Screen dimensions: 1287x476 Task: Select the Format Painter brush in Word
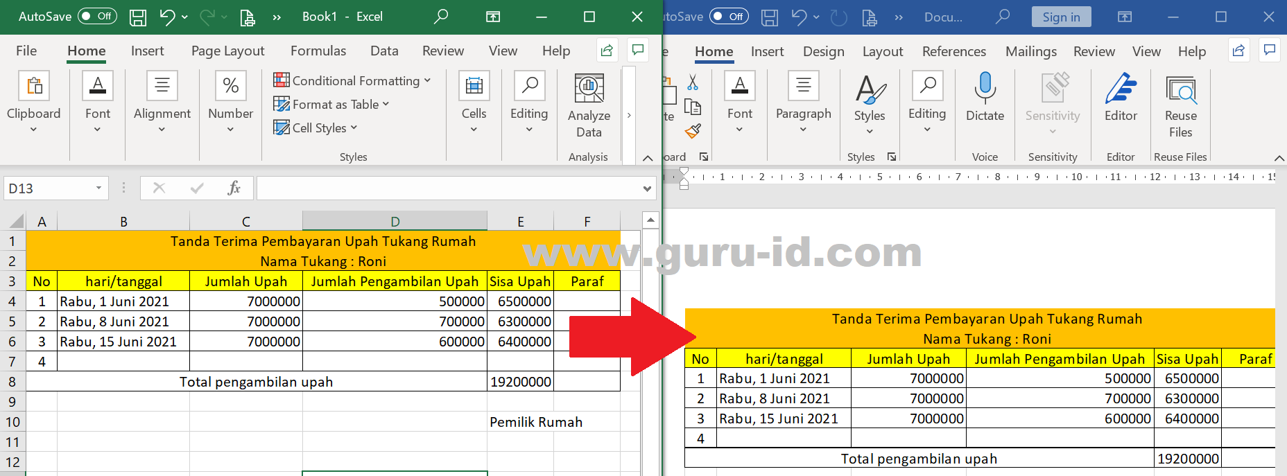693,131
